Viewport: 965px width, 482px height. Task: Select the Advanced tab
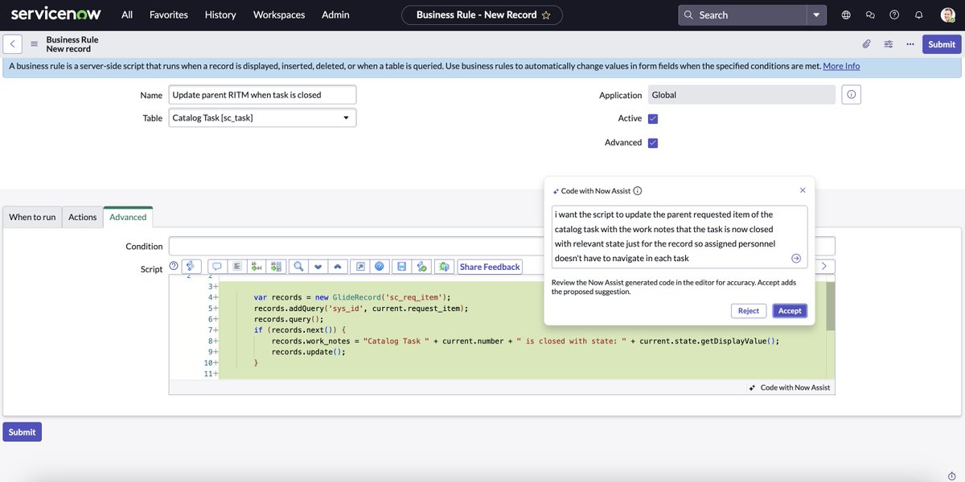click(128, 217)
